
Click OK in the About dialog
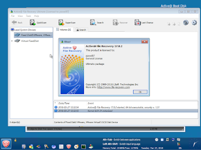[x=140, y=92]
